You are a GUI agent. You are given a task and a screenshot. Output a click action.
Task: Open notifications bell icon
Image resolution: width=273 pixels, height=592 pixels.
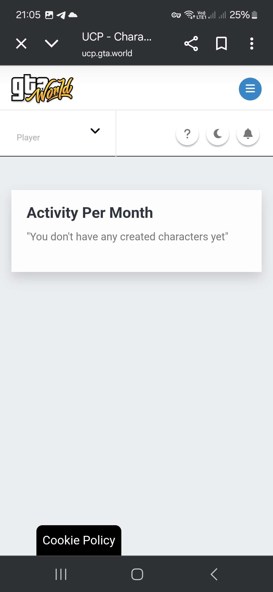coord(248,134)
